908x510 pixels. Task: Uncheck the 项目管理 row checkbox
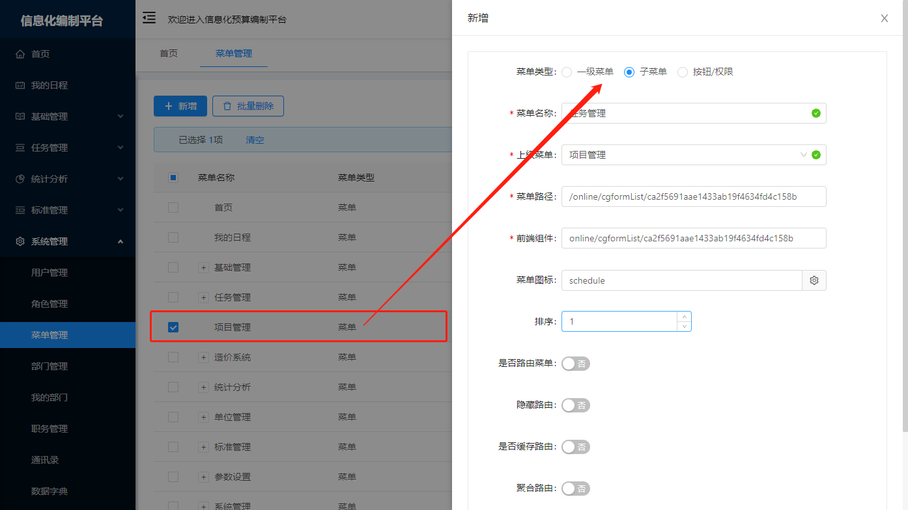tap(173, 327)
